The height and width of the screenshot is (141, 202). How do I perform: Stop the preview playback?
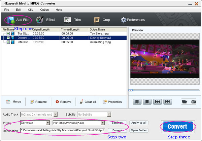coord(147,102)
